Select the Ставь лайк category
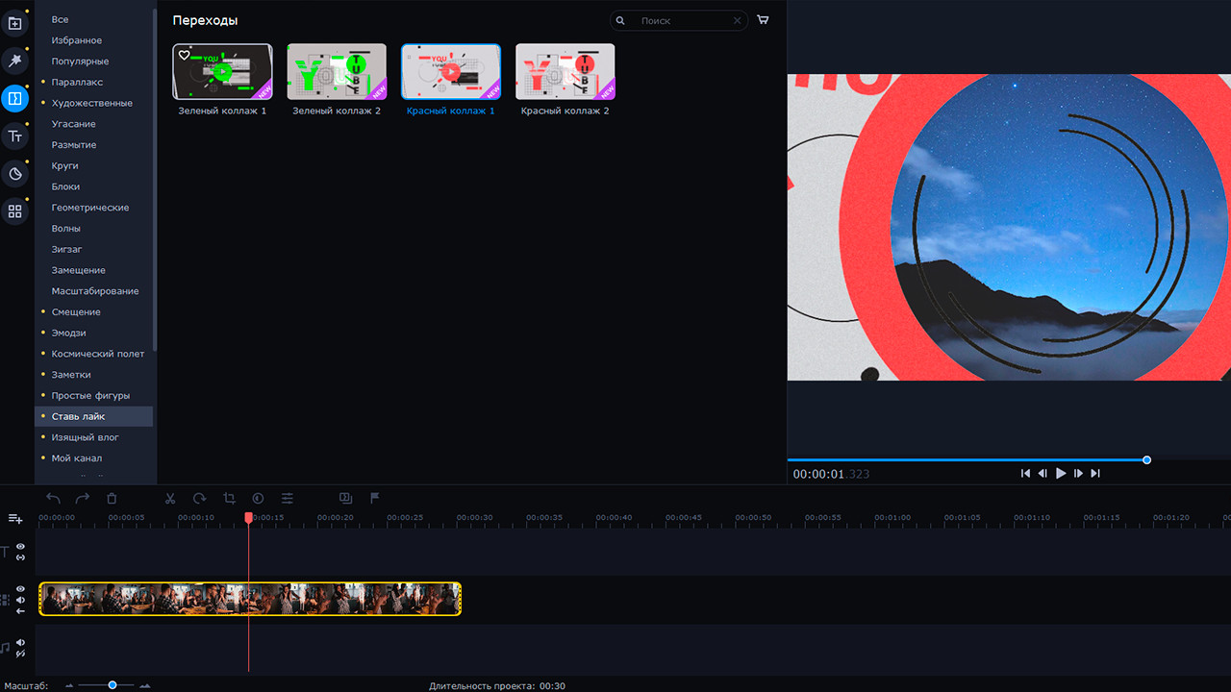 tap(78, 416)
